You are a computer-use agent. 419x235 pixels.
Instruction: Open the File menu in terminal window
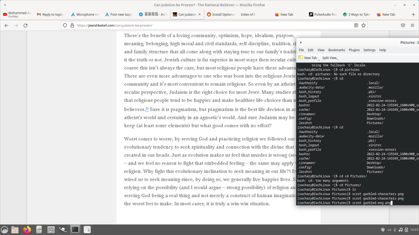tap(301, 50)
